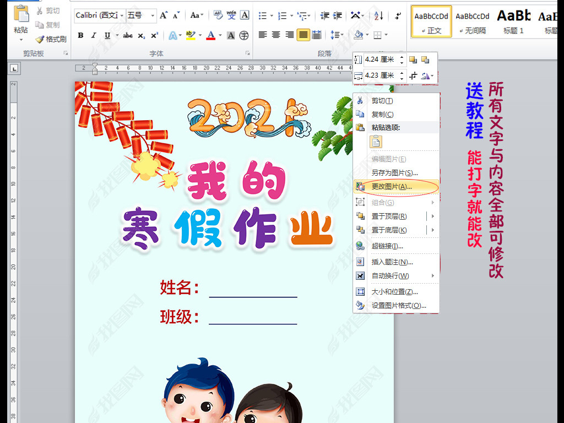The image size is (564, 423).
Task: Click the Bring Forward mini-toolbar icon
Action: click(413, 59)
